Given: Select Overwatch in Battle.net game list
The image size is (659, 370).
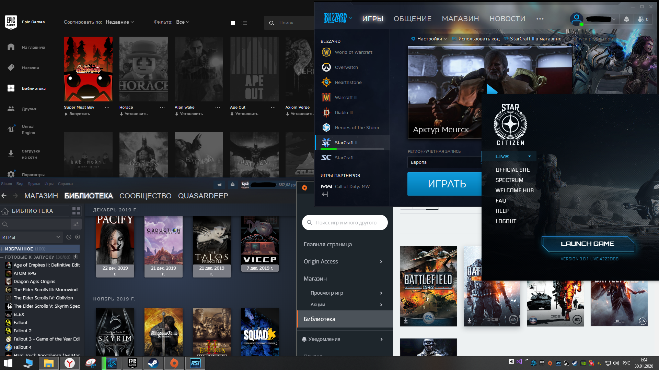Looking at the screenshot, I should (352, 67).
